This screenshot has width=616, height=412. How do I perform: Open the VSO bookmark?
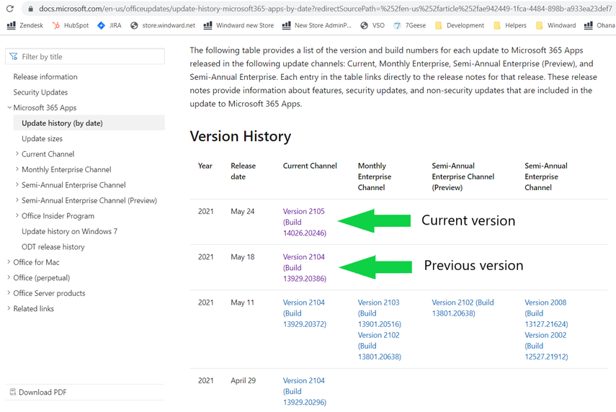[x=372, y=25]
